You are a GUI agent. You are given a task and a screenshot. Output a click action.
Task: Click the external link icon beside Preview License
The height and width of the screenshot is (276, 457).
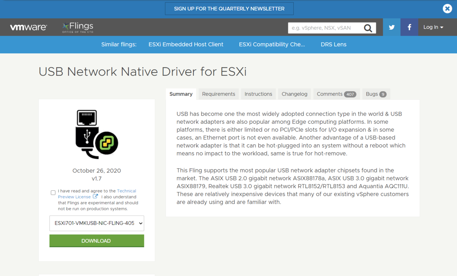[95, 196]
